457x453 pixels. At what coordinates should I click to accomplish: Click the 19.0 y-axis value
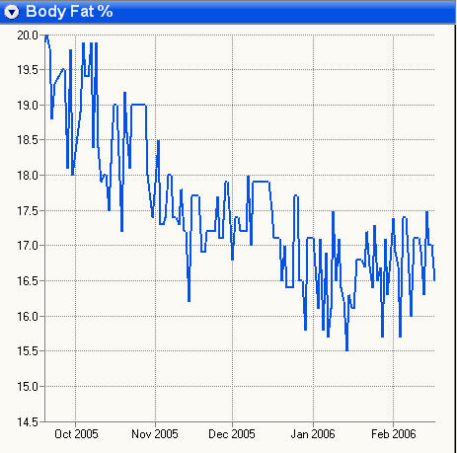click(28, 106)
